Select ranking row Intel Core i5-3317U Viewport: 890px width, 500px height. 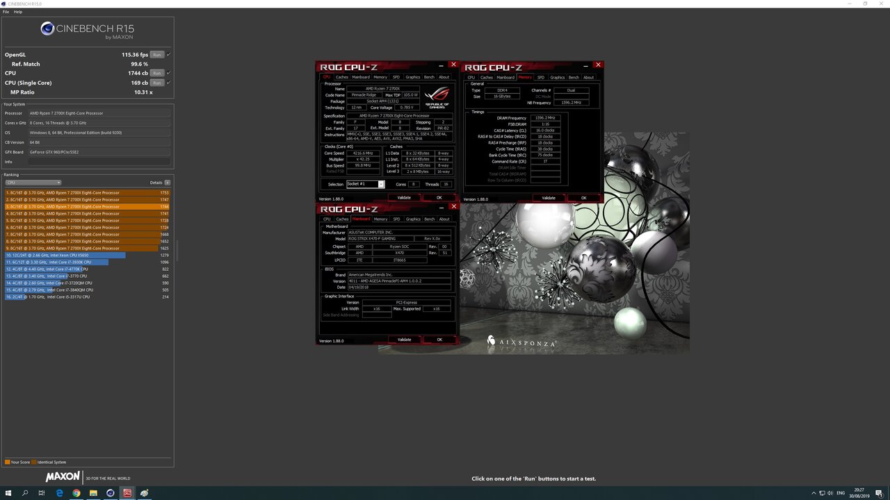87,297
